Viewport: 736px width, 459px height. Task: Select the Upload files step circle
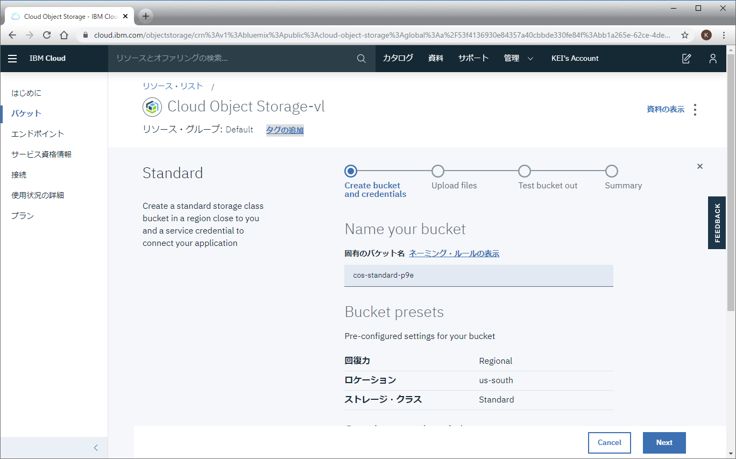pos(438,171)
